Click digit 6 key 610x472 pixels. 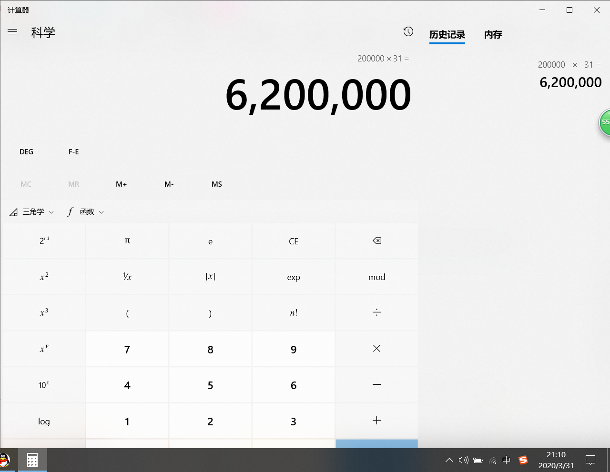point(294,385)
